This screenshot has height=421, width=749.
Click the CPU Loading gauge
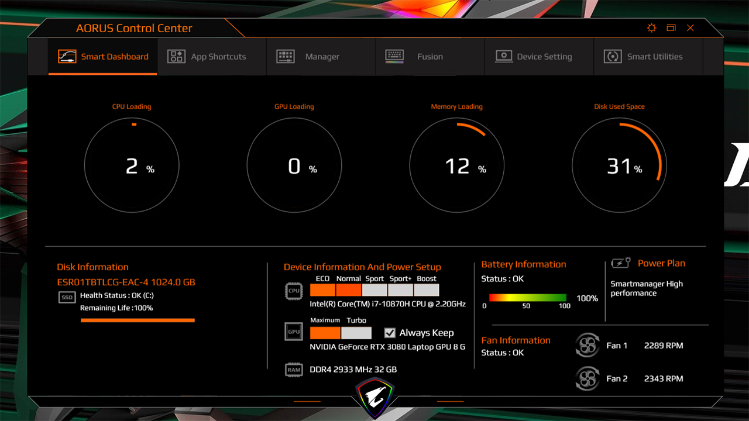(132, 164)
